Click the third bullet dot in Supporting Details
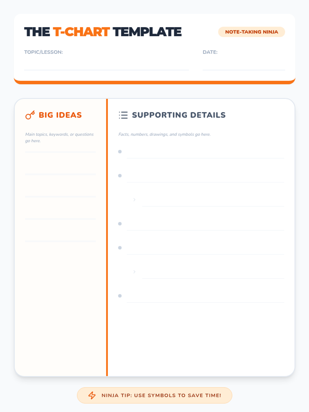 tap(120, 224)
